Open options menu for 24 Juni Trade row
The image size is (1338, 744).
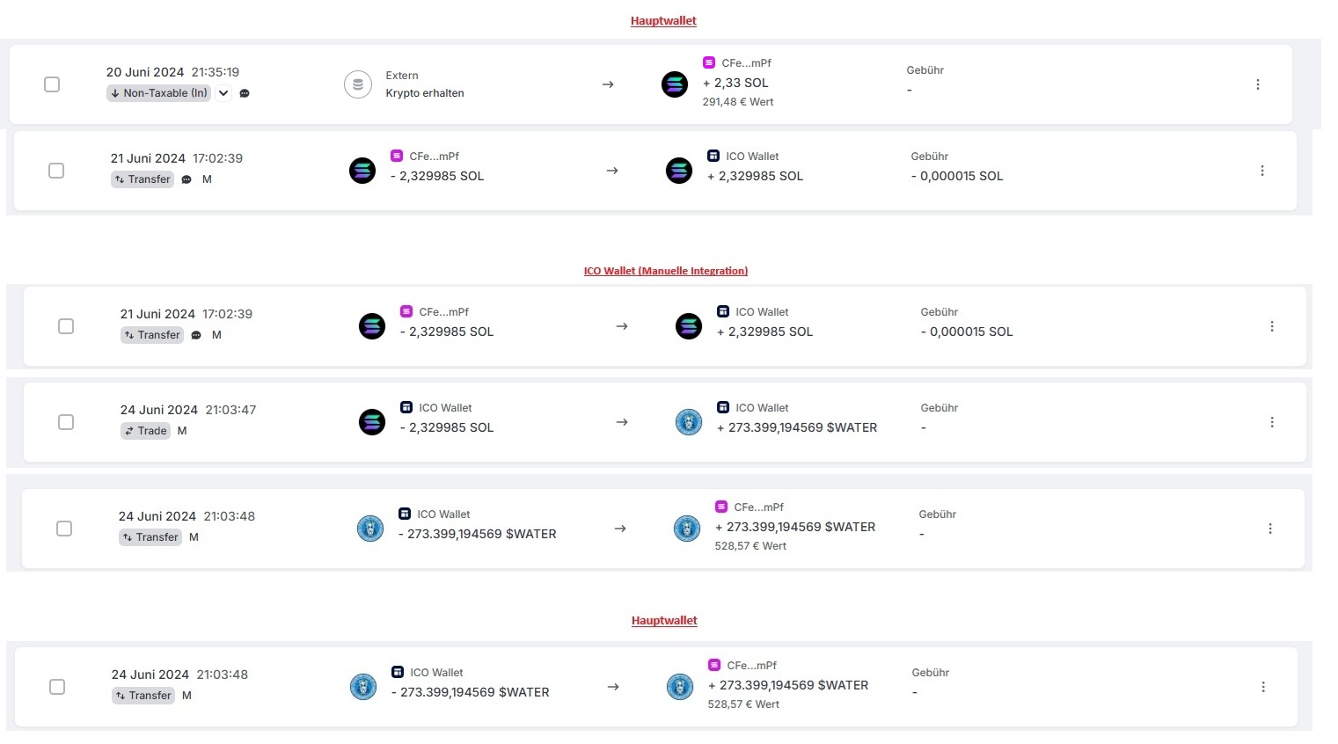[1272, 422]
